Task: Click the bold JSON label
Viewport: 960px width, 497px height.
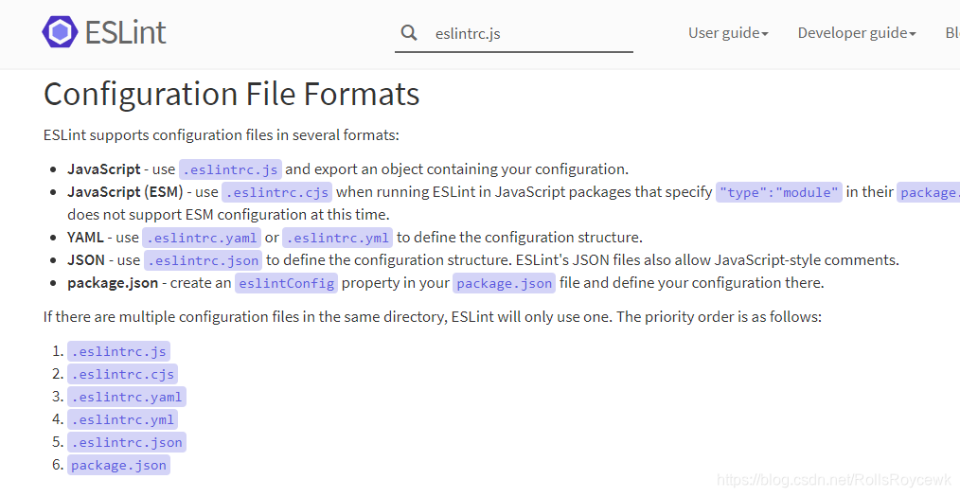Action: 86,260
